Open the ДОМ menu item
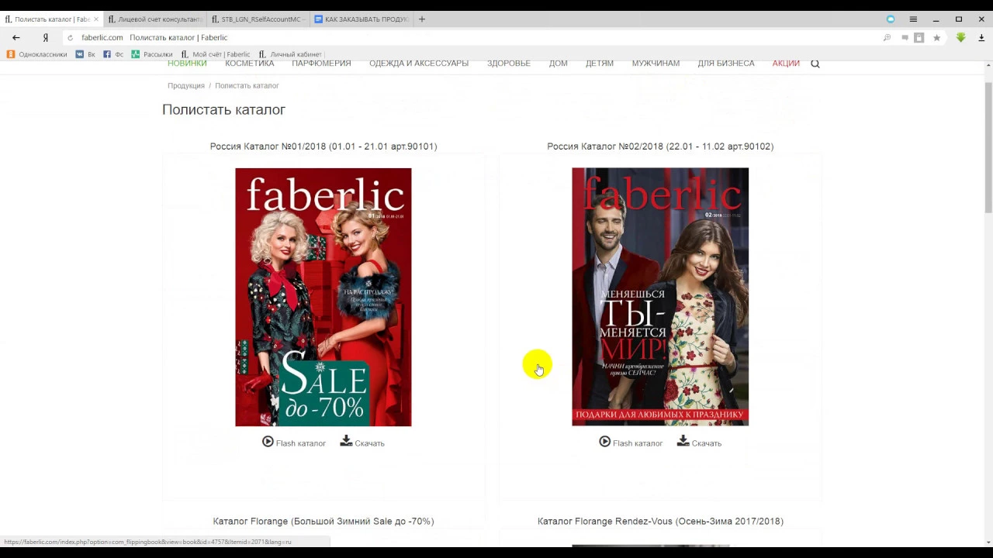Image resolution: width=993 pixels, height=558 pixels. (559, 64)
